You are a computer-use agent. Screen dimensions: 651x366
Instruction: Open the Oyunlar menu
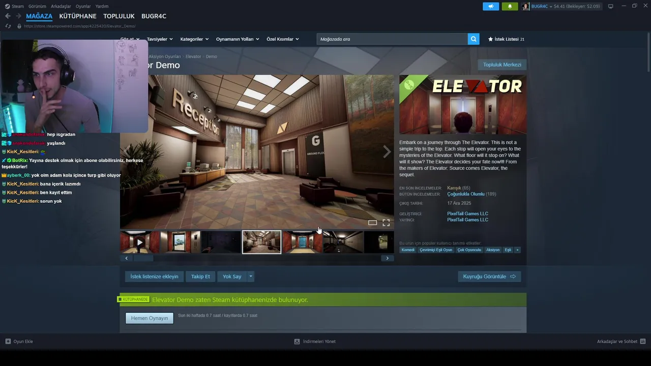(83, 6)
